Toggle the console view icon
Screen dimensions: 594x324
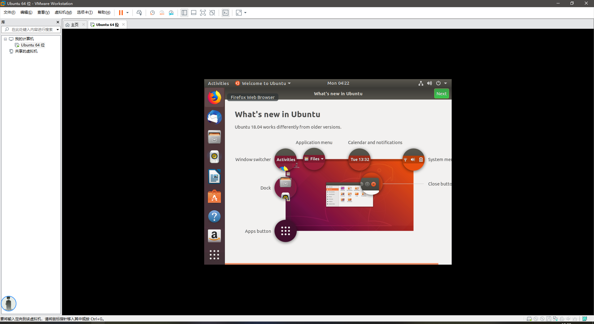pos(226,13)
